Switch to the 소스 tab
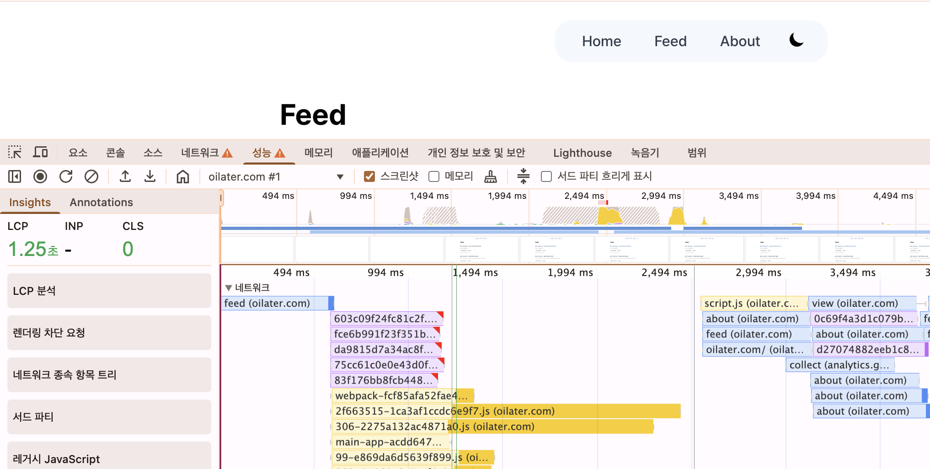The image size is (930, 469). (153, 153)
